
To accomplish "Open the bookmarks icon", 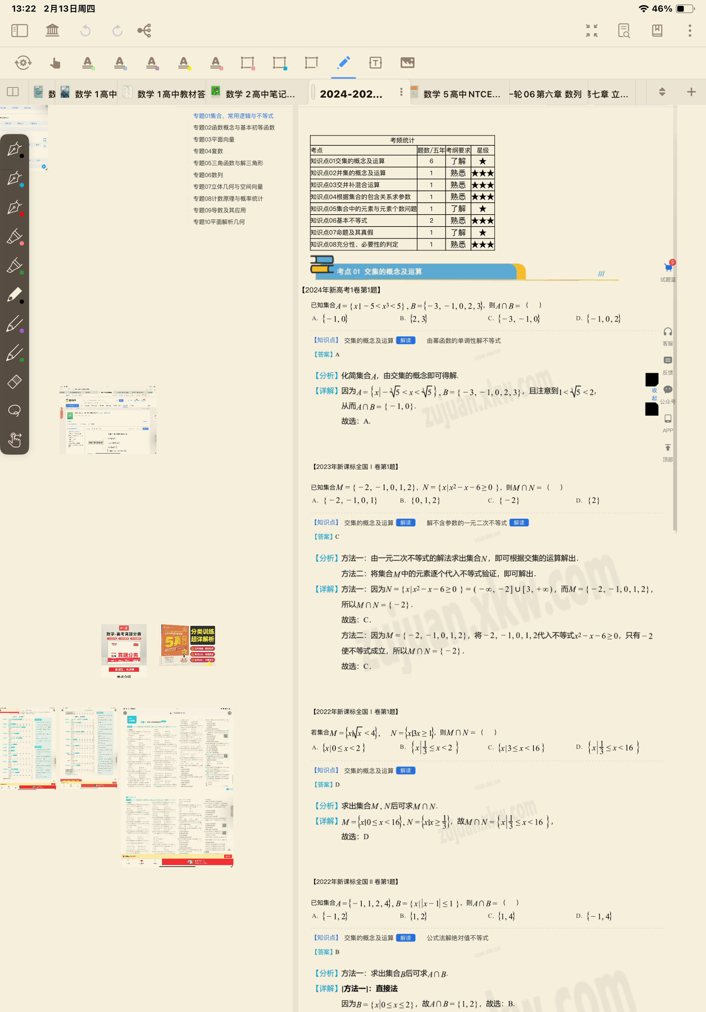I will pos(657,30).
